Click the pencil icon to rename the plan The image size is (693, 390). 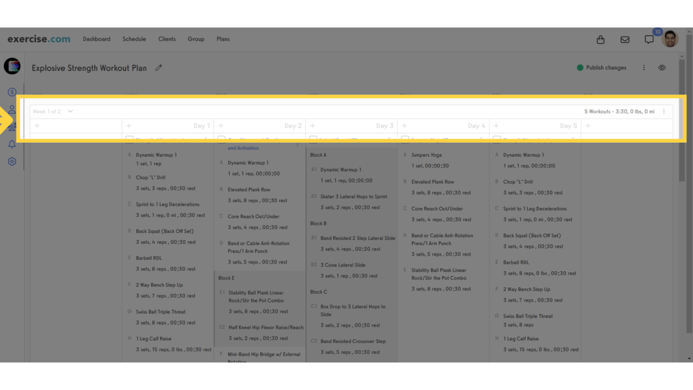point(159,68)
